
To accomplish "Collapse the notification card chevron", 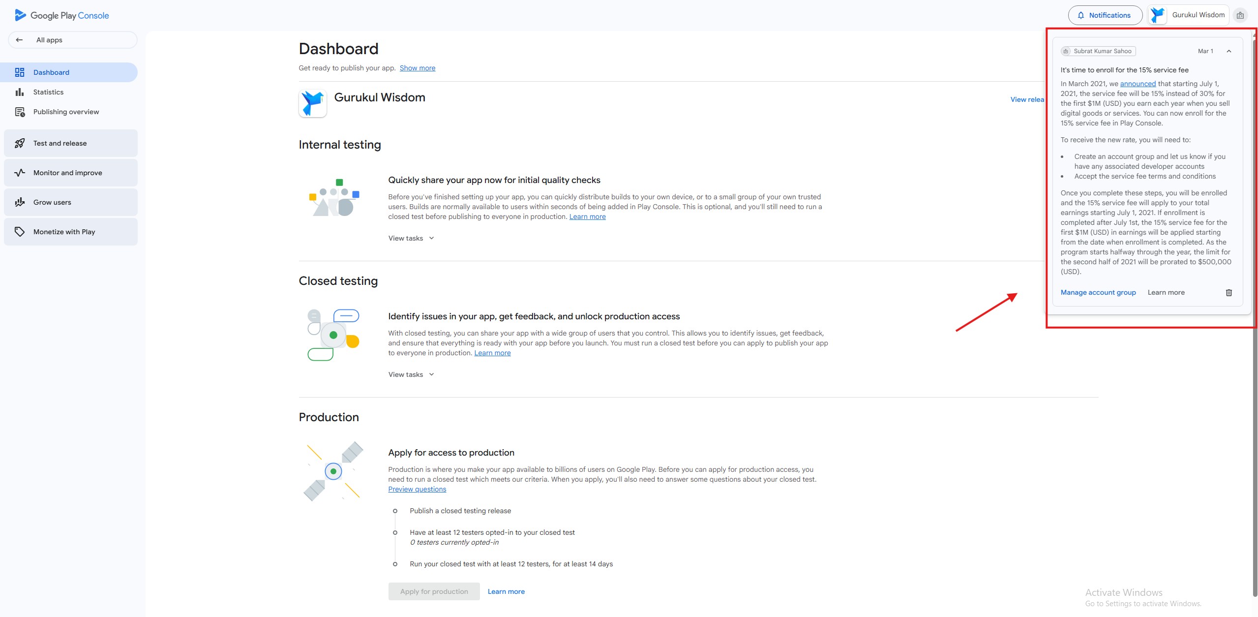I will [1228, 51].
